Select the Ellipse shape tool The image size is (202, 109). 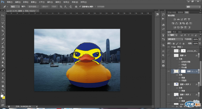click(x=3, y=82)
